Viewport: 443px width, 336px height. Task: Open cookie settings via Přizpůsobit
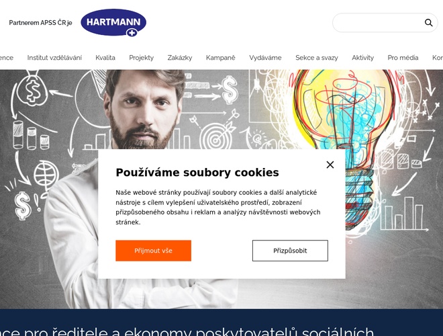[x=290, y=251]
